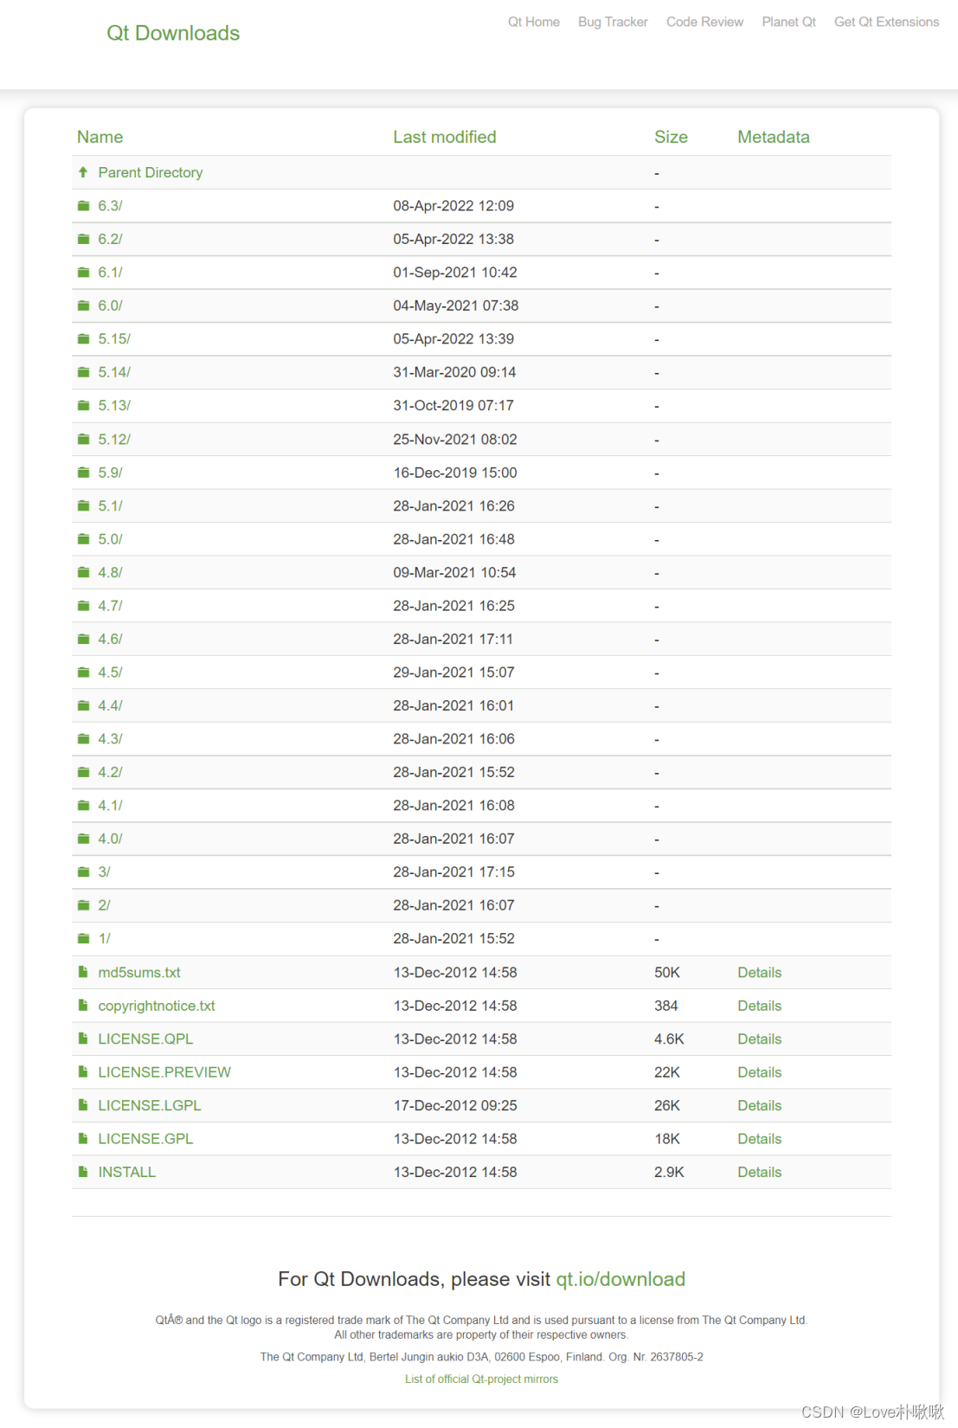Click the file icon beside md5sums.txt
This screenshot has width=958, height=1428.
[83, 972]
